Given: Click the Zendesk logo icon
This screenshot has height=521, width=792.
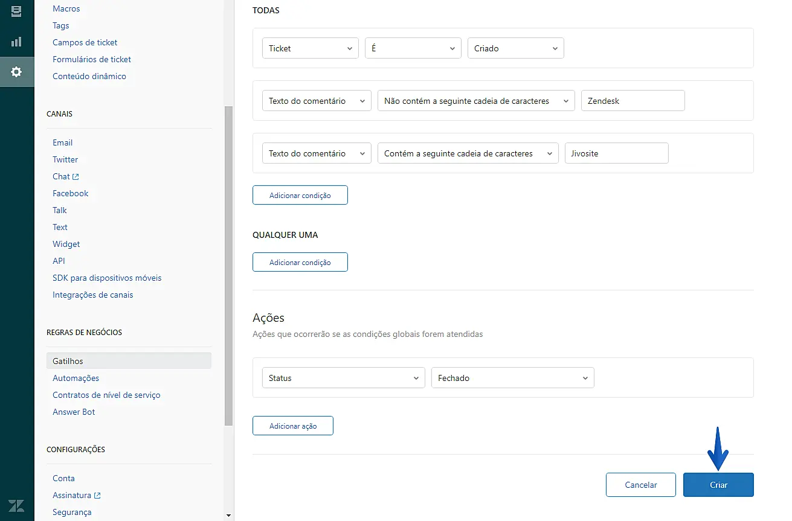Looking at the screenshot, I should [16, 506].
